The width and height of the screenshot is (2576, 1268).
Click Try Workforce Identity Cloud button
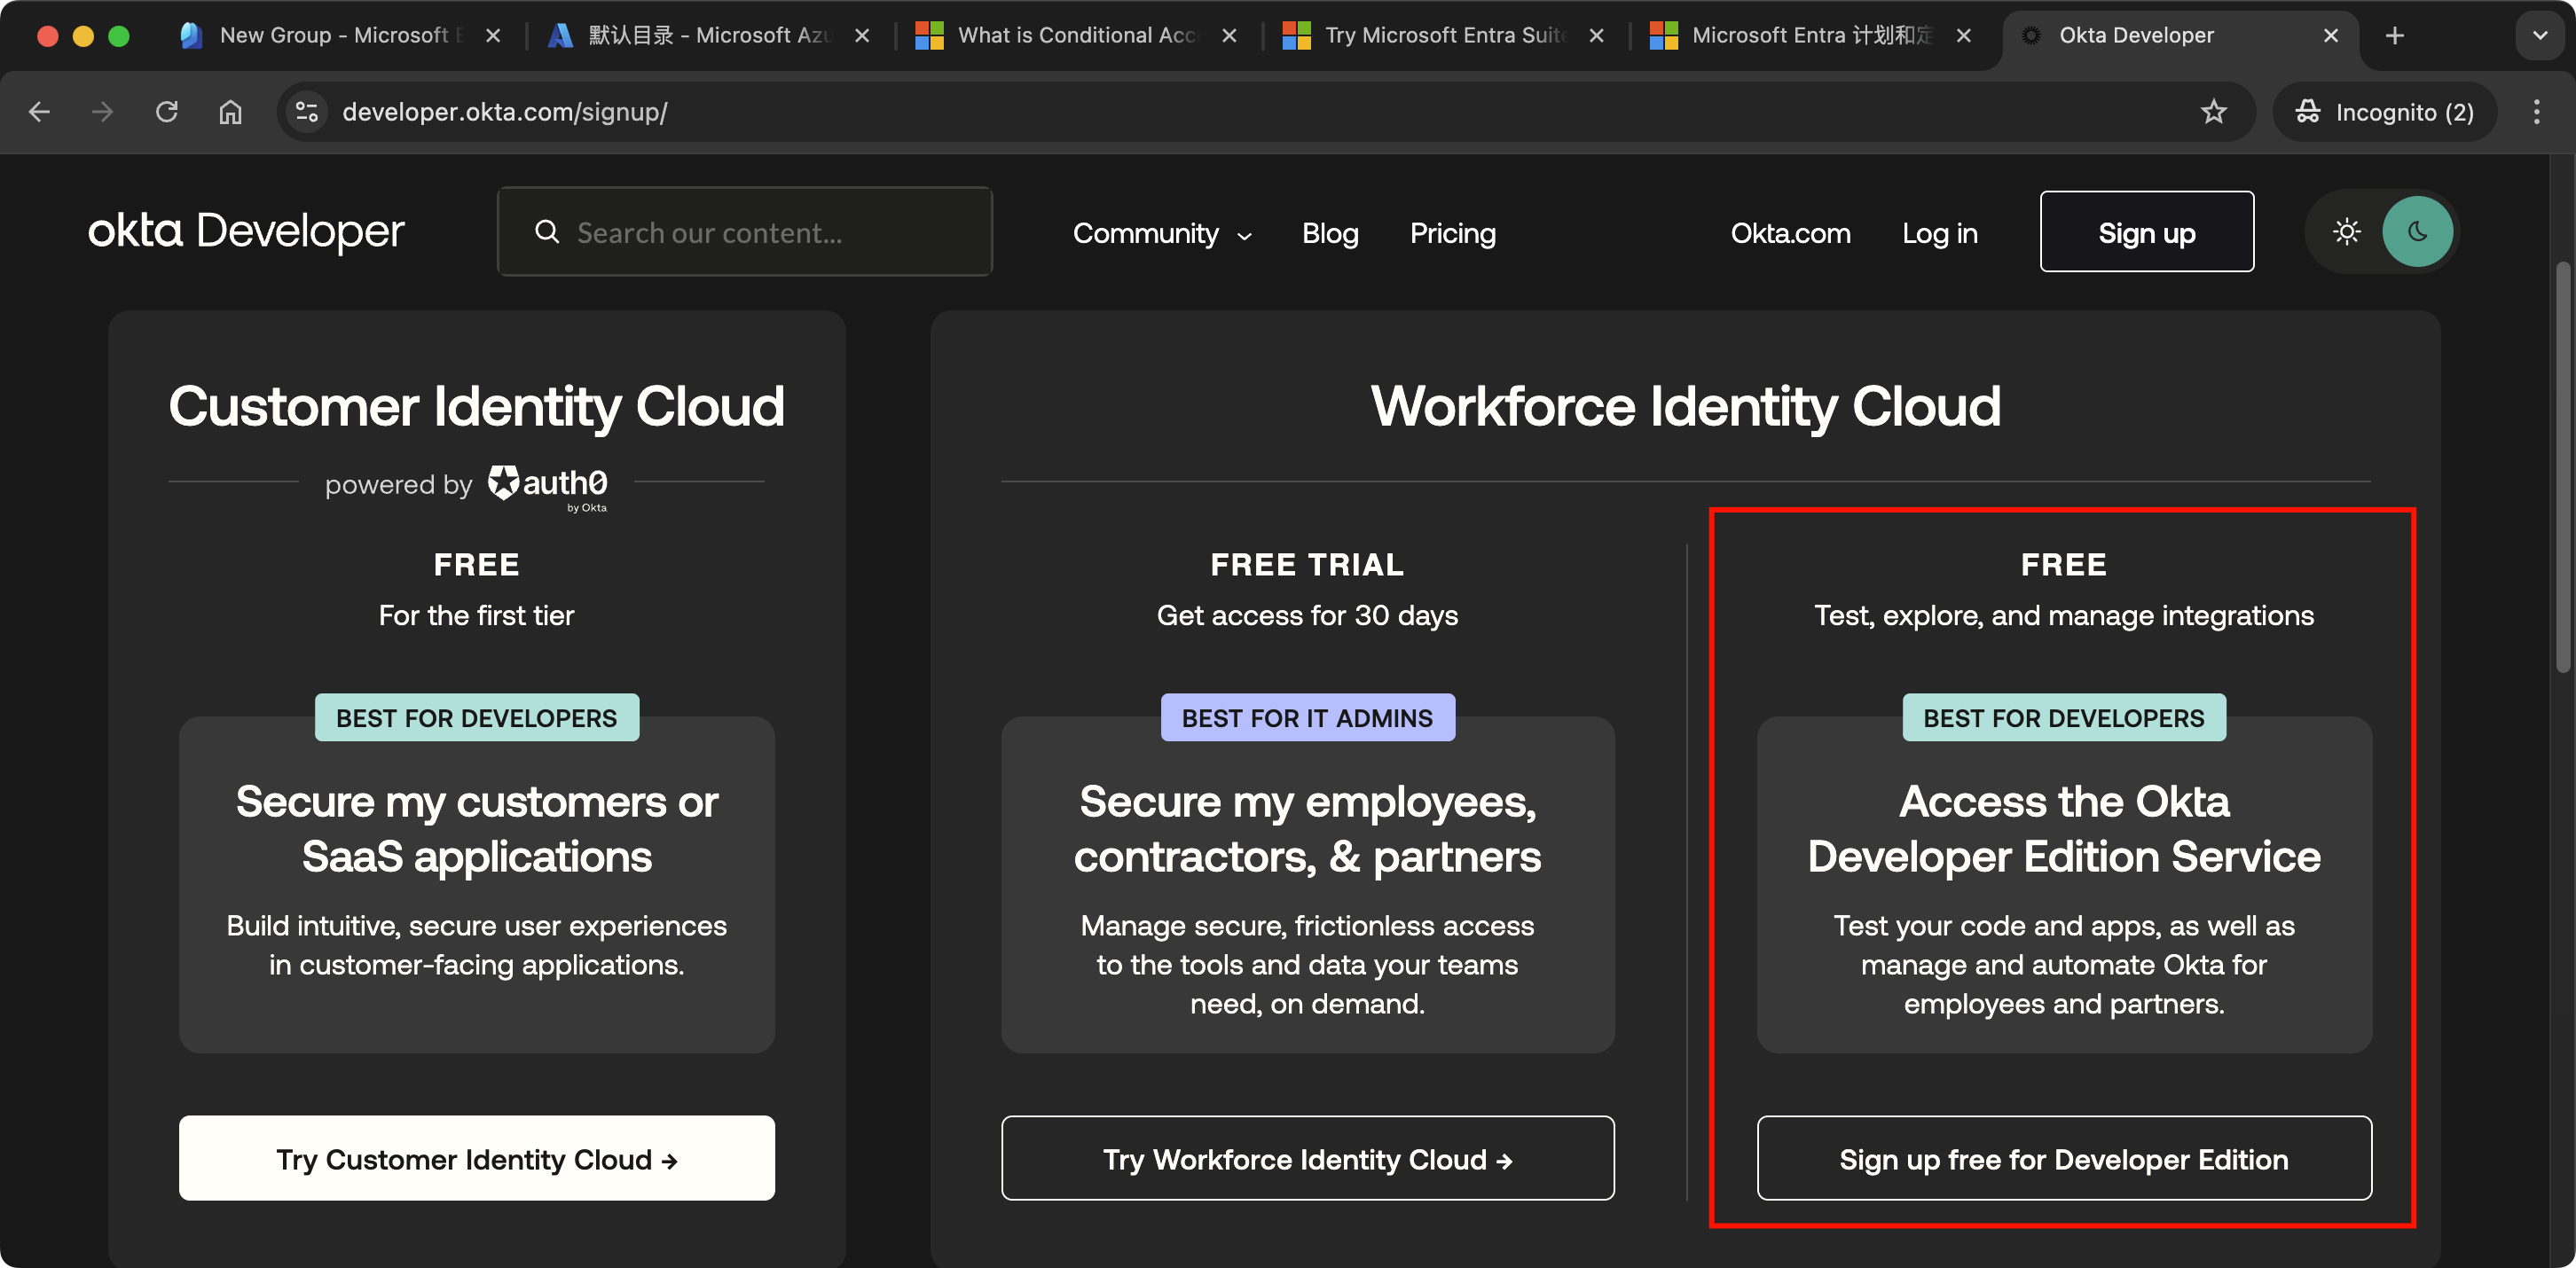[1307, 1158]
